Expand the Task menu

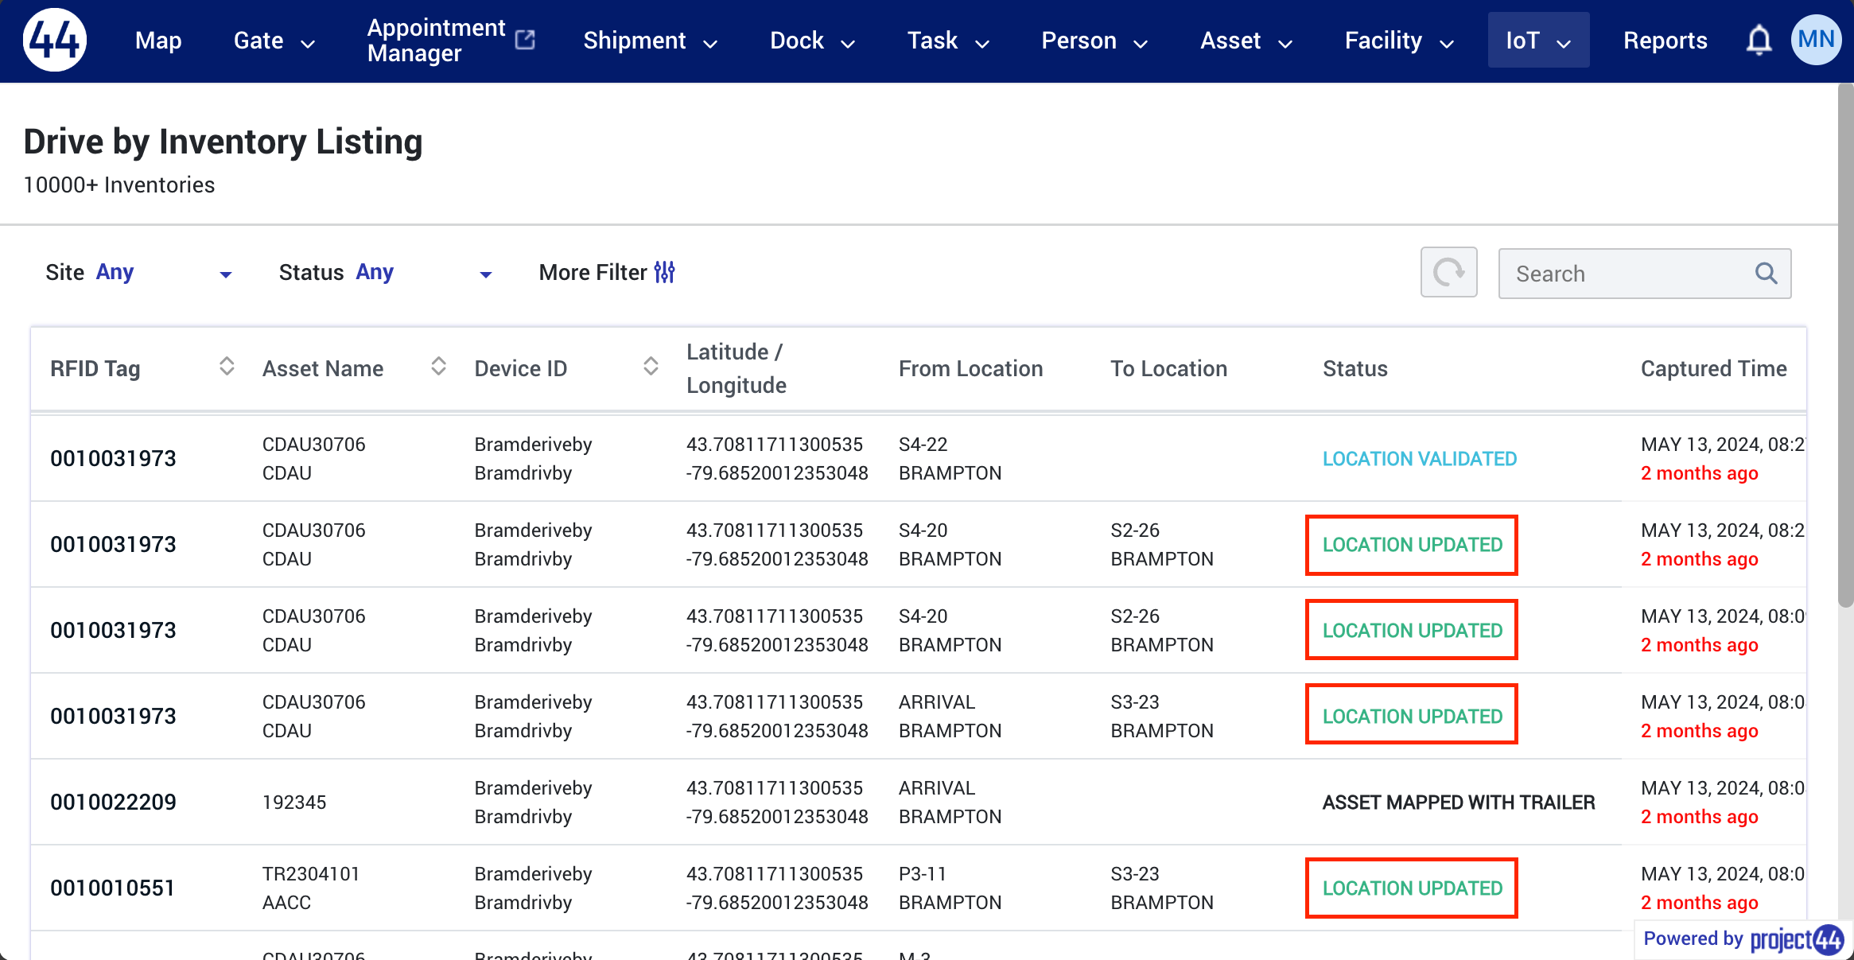(x=948, y=41)
